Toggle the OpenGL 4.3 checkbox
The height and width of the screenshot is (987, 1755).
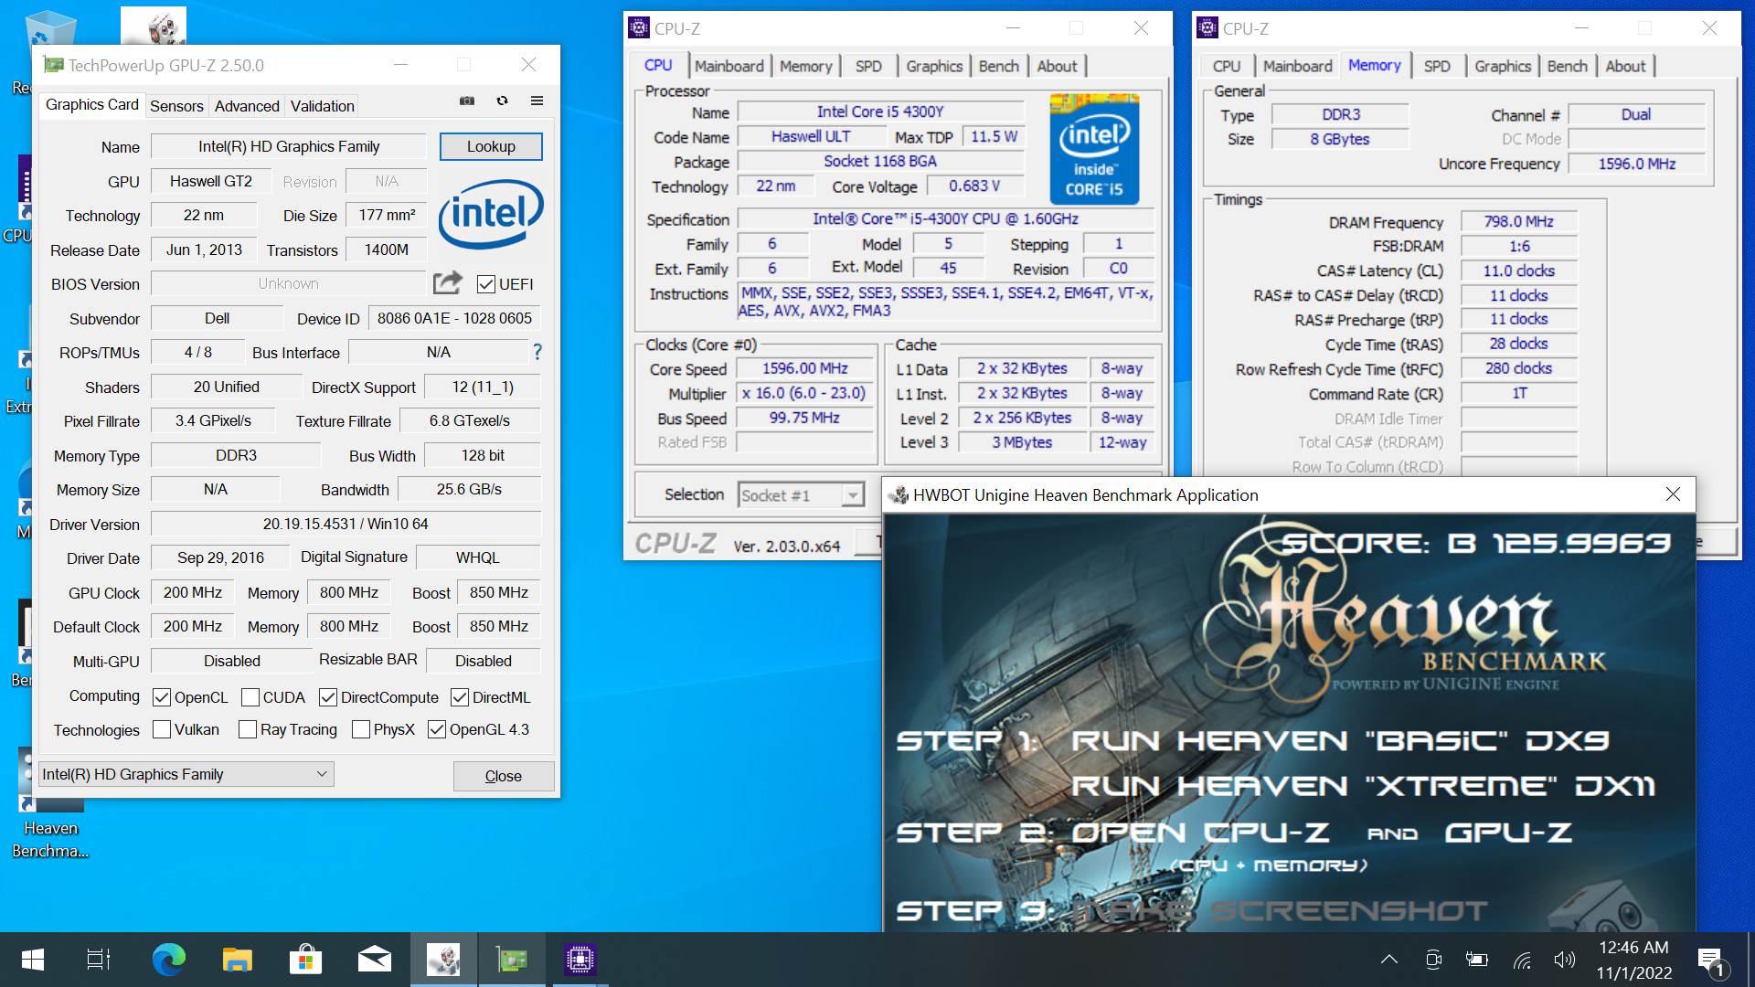click(x=437, y=729)
